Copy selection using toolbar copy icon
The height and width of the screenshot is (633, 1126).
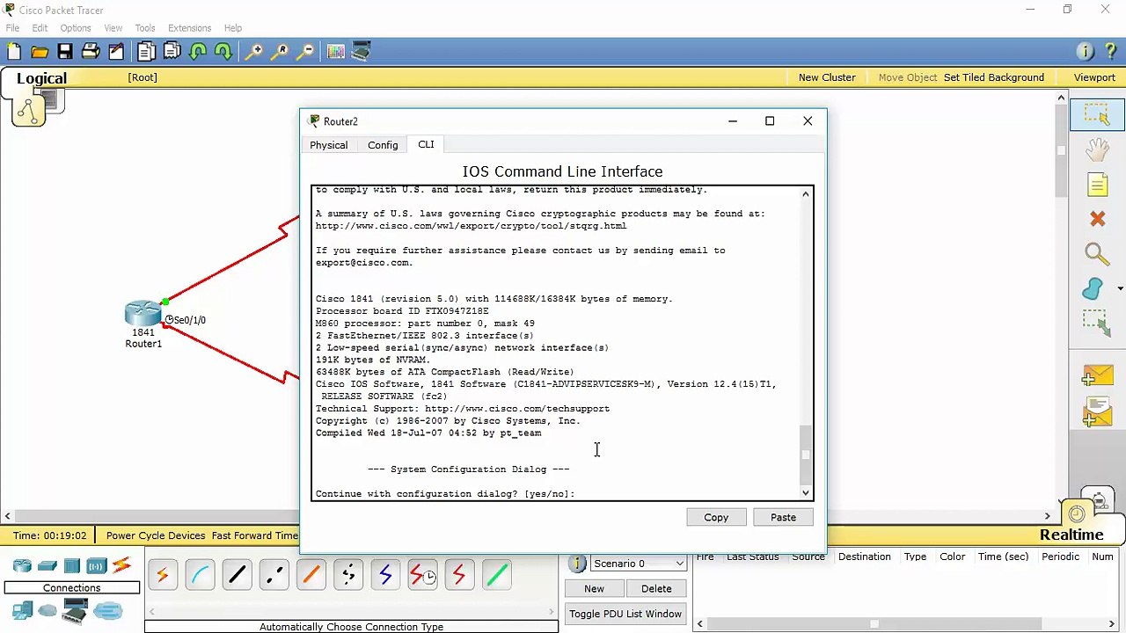[x=146, y=52]
